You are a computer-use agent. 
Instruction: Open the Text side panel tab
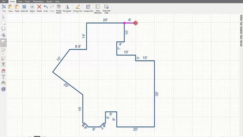click(241, 24)
